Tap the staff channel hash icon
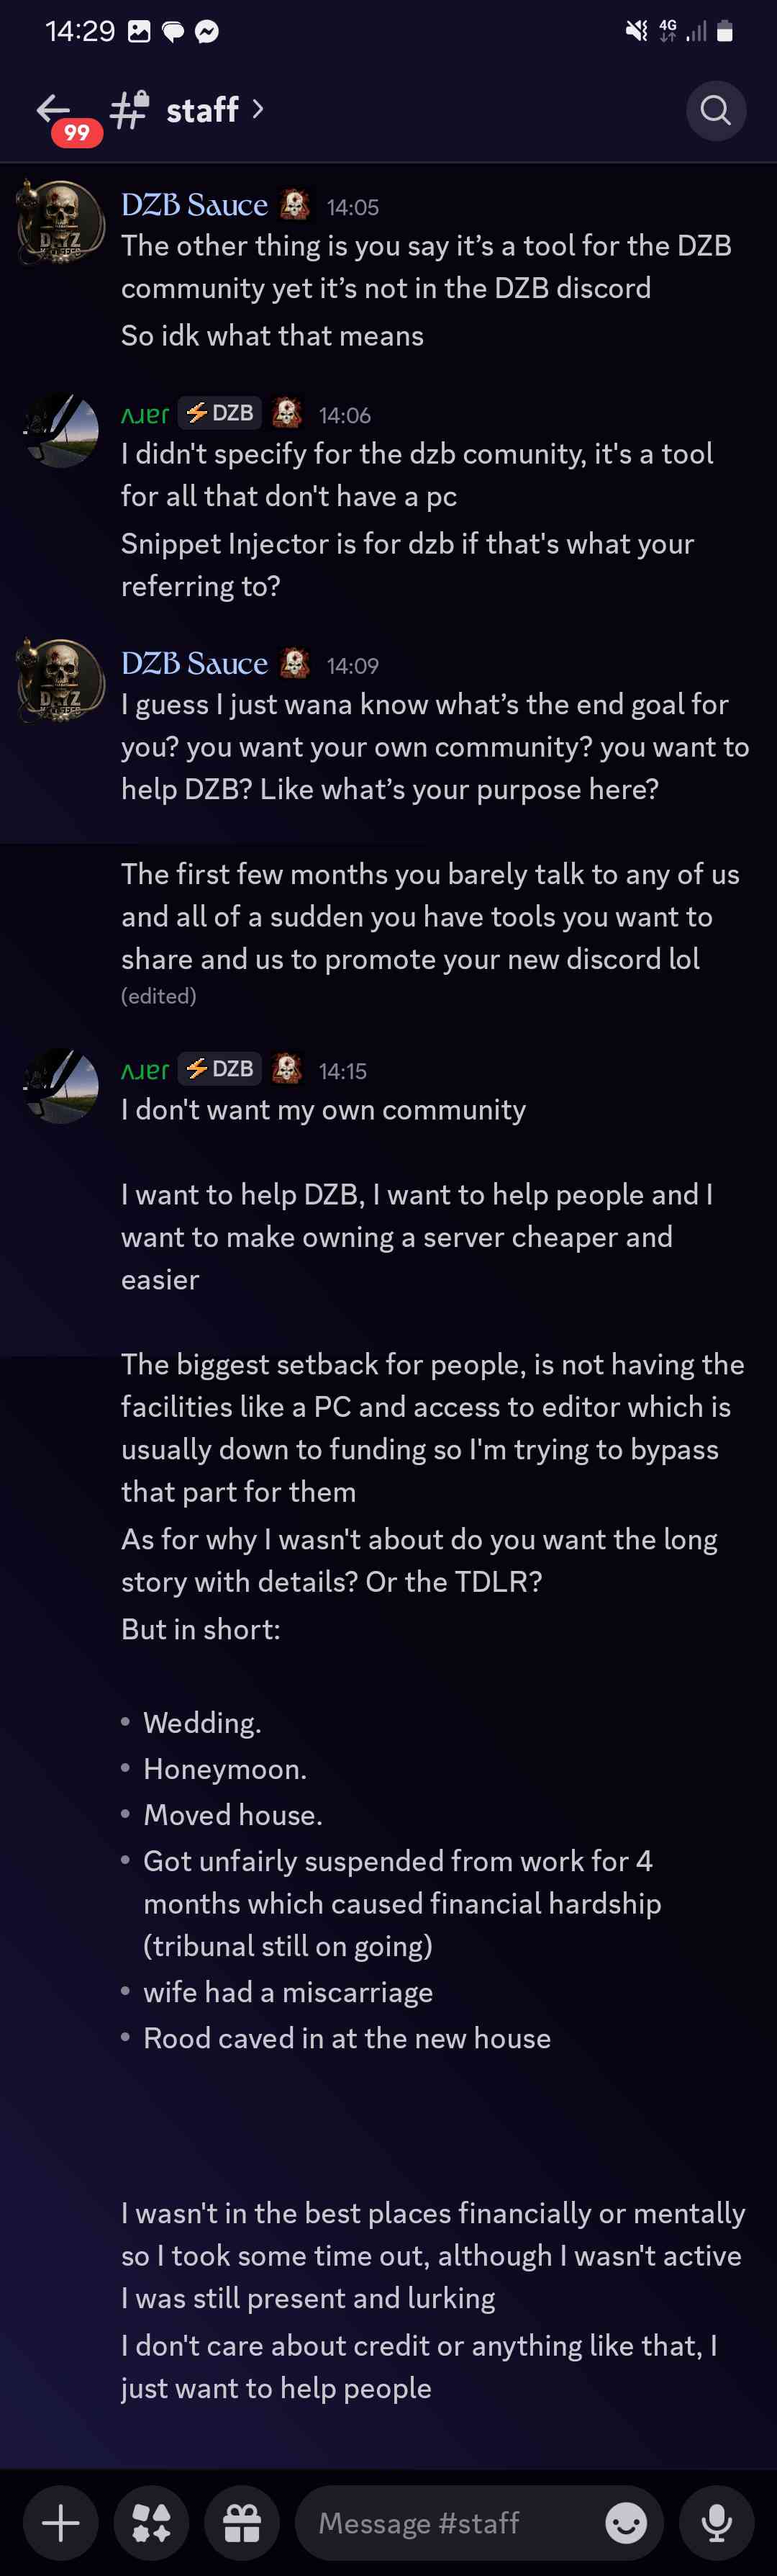Viewport: 777px width, 2576px height. click(x=129, y=109)
